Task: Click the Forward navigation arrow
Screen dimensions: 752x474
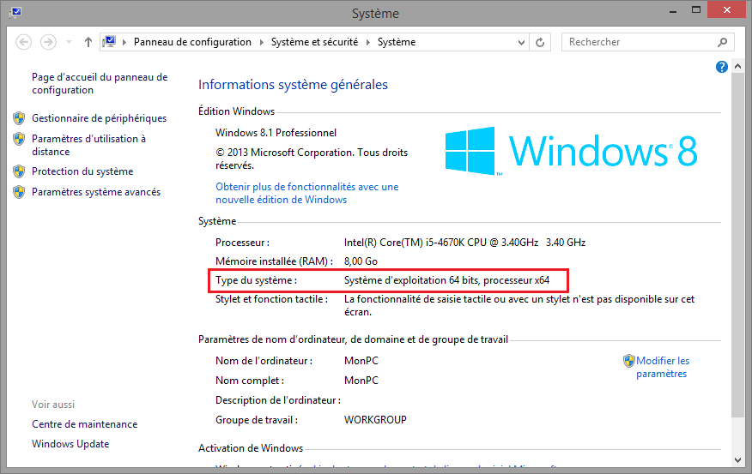Action: coord(48,42)
